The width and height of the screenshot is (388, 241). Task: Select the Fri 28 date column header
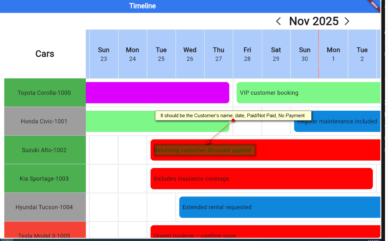tap(247, 54)
